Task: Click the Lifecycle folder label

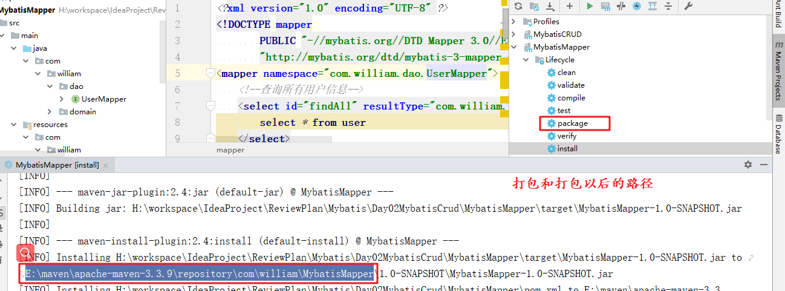Action: [560, 60]
